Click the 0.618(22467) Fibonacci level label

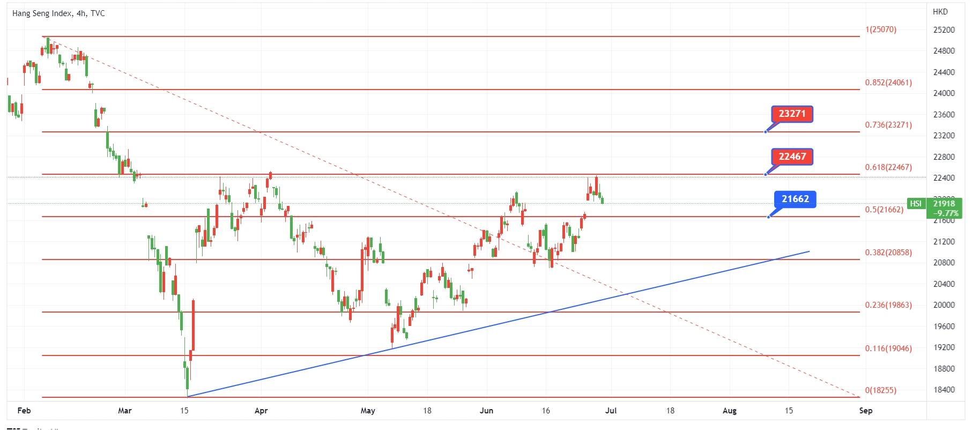pyautogui.click(x=888, y=167)
